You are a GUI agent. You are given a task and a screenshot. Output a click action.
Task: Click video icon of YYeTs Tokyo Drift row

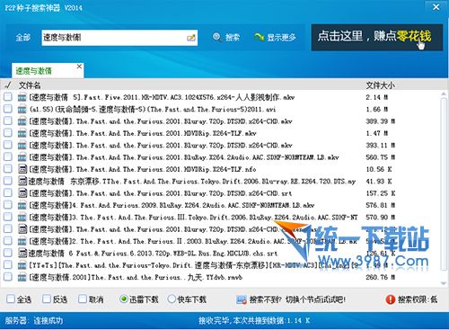pos(22,265)
